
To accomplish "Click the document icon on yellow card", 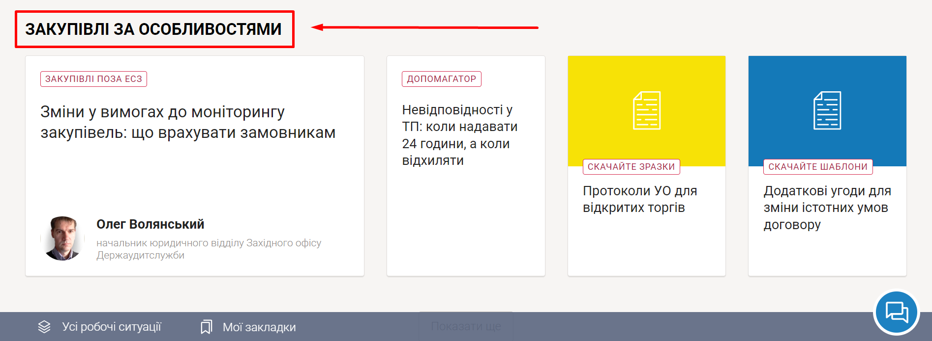I will pos(646,110).
